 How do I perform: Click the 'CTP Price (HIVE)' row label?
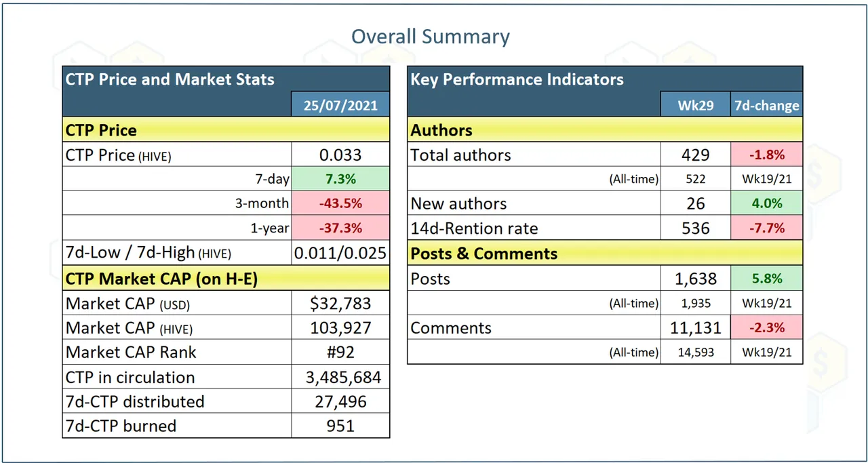pos(119,155)
